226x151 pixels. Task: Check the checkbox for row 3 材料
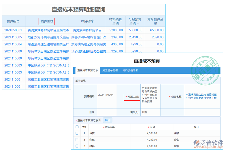click(x=77, y=146)
